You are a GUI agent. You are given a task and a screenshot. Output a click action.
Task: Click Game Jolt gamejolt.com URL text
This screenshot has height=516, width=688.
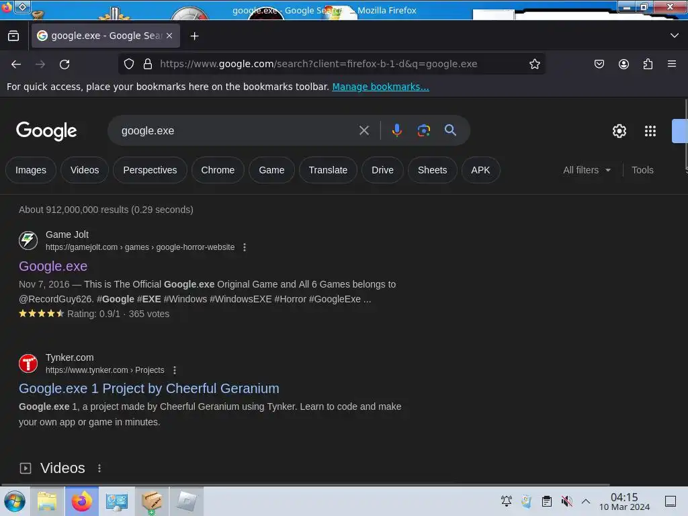click(x=140, y=247)
